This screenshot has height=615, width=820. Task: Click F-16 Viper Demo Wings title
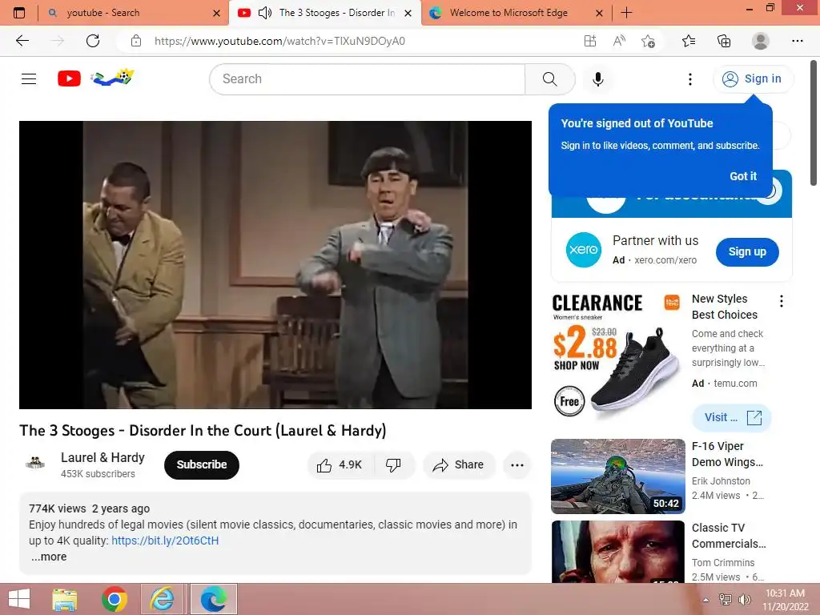pos(727,454)
